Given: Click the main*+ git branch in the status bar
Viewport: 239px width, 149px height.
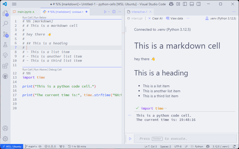Looking at the screenshot, I should (x=31, y=147).
